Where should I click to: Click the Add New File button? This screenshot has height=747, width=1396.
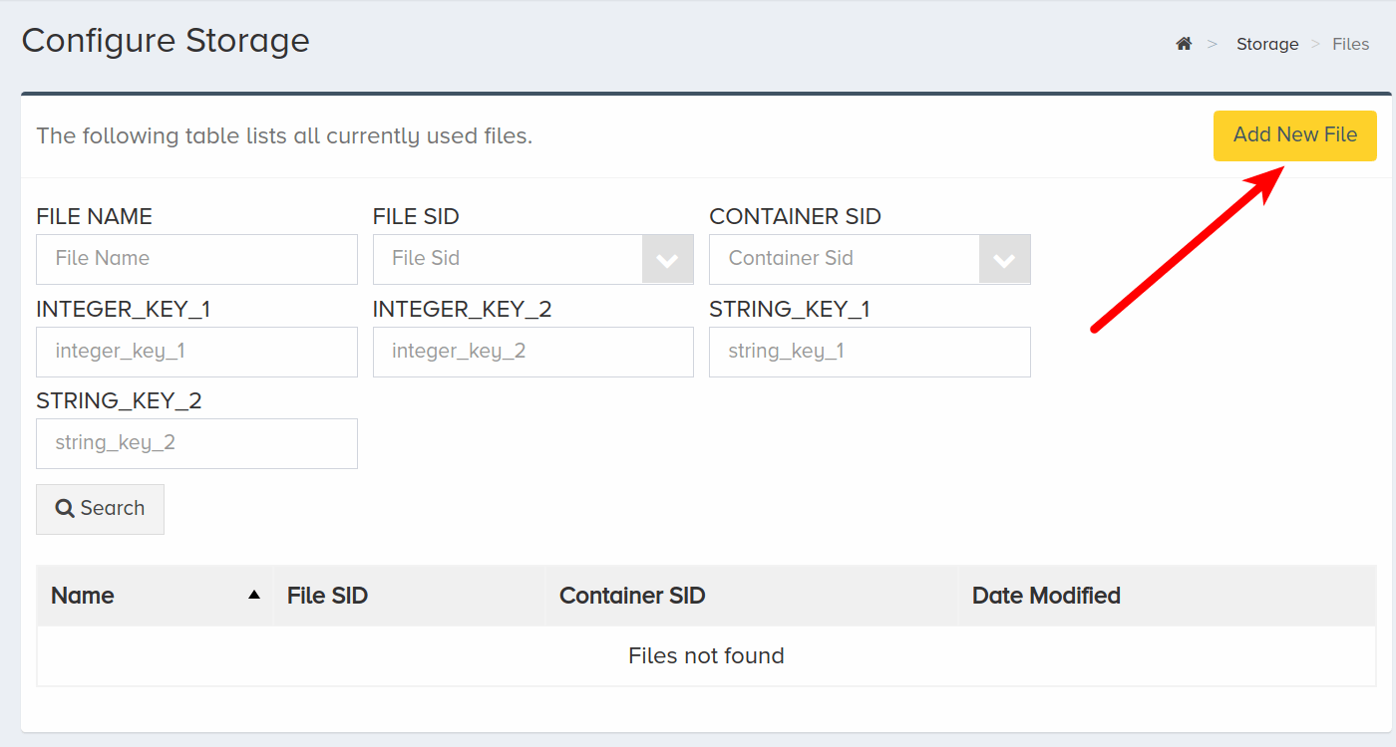point(1294,135)
